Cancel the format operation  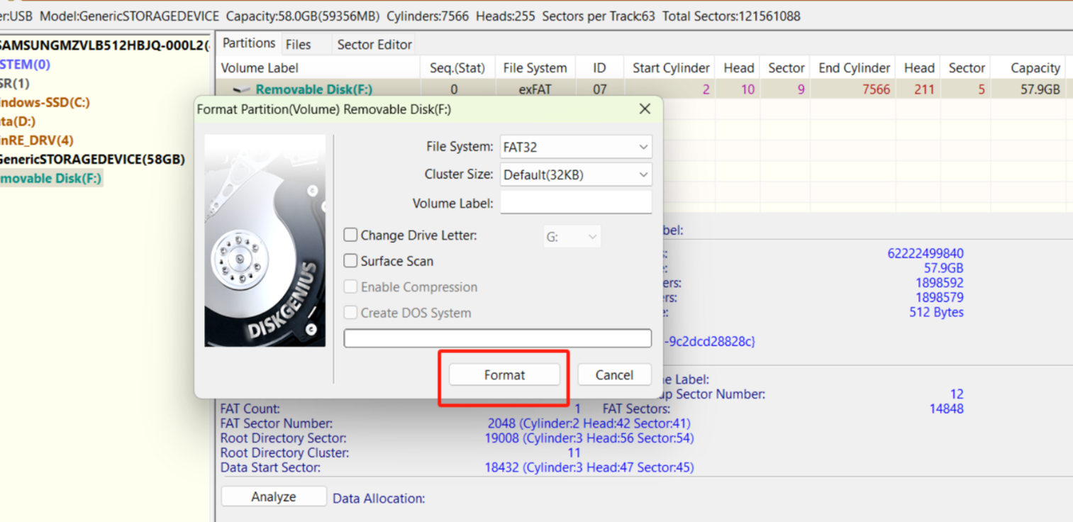click(x=614, y=374)
